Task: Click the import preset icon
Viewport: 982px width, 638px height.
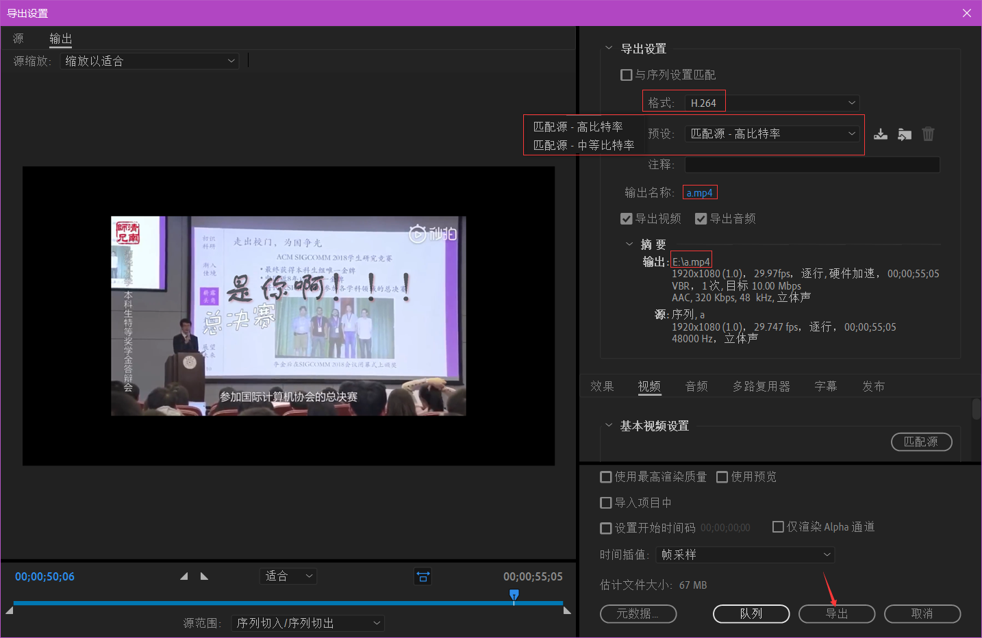Action: 905,134
